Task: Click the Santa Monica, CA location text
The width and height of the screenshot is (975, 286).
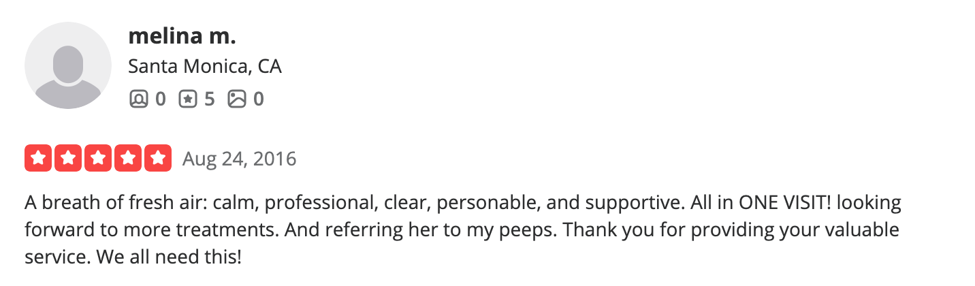Action: click(x=205, y=67)
